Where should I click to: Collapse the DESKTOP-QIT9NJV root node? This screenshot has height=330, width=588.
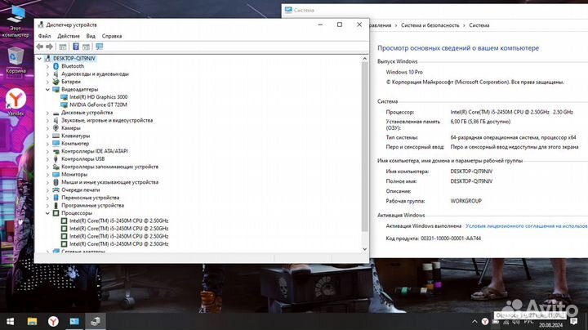point(39,59)
